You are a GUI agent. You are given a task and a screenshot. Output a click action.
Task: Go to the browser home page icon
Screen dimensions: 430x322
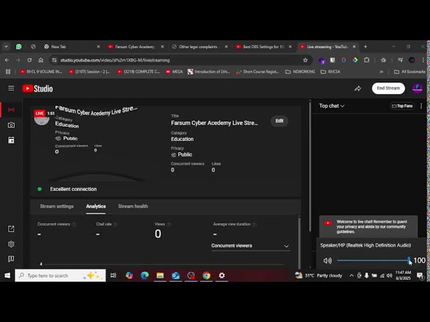41,60
